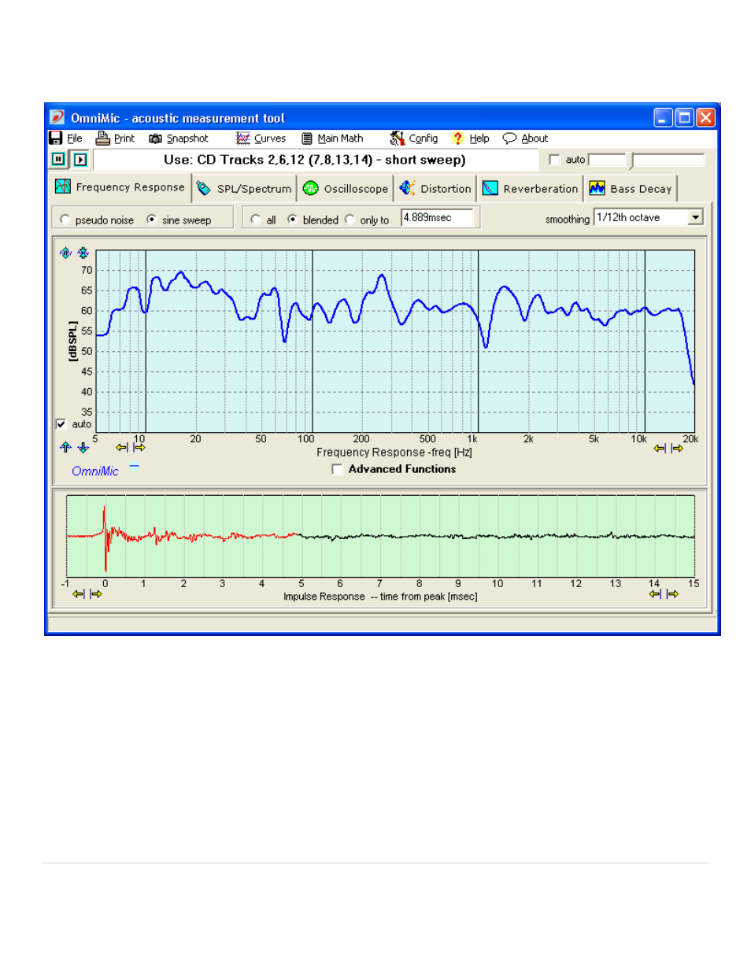The image size is (751, 972).
Task: Maximize the OmniMic window
Action: tap(685, 118)
